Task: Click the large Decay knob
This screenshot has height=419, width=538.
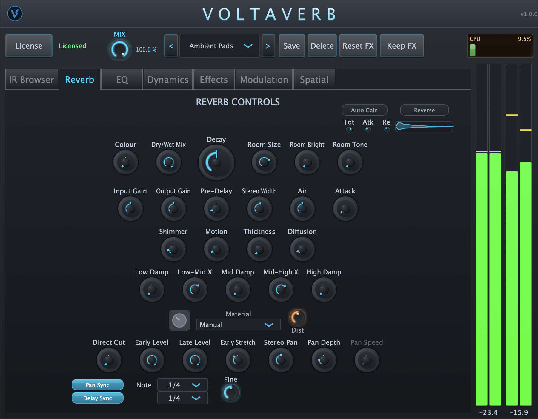Action: (216, 162)
